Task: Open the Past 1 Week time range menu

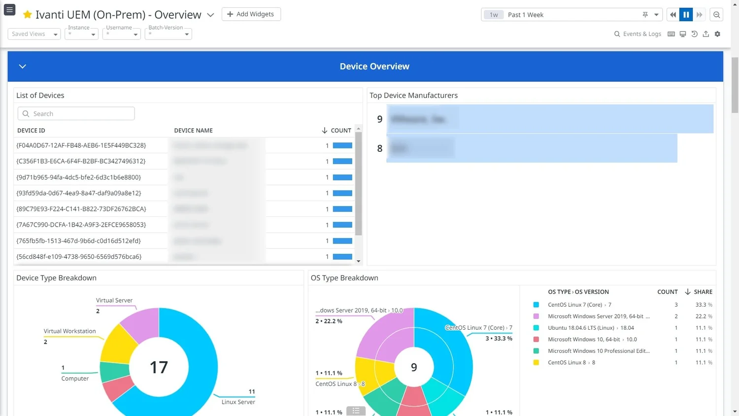Action: pyautogui.click(x=525, y=14)
